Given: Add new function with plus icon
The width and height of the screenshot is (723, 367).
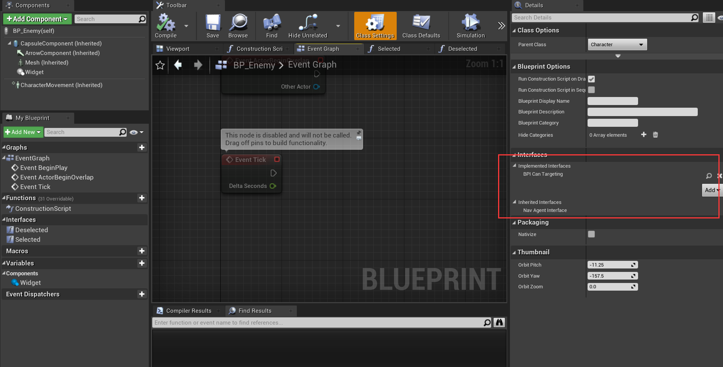Looking at the screenshot, I should (142, 198).
